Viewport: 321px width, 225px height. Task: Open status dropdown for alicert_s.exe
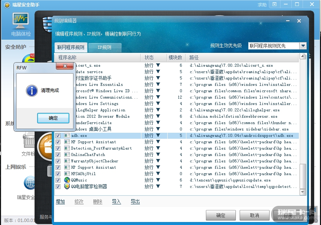(x=158, y=65)
